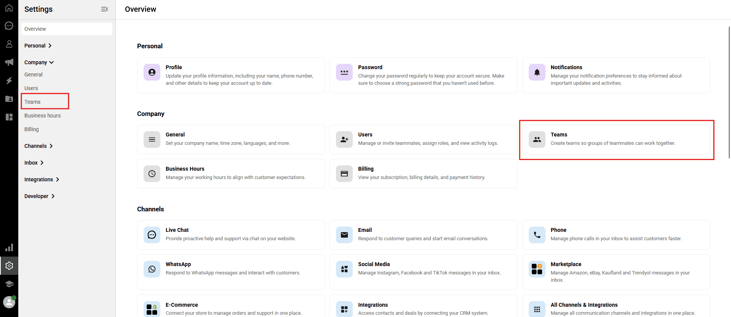Expand the Integrations section in sidebar
731x317 pixels.
click(x=42, y=179)
